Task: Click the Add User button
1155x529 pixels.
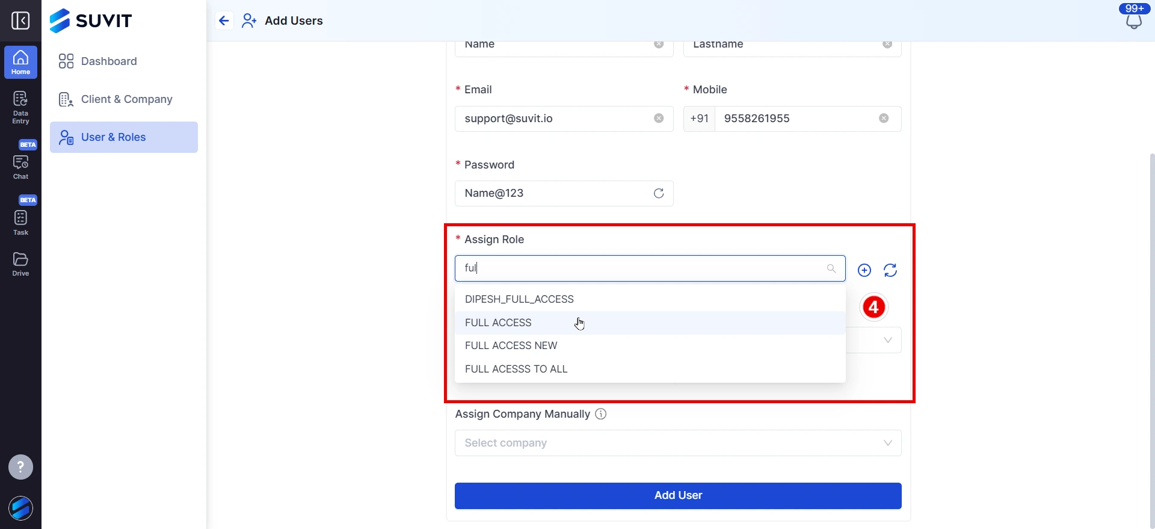Action: coord(678,496)
